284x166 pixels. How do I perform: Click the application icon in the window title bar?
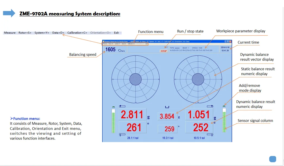(104, 42)
